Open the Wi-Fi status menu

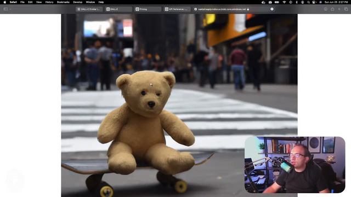click(x=284, y=2)
